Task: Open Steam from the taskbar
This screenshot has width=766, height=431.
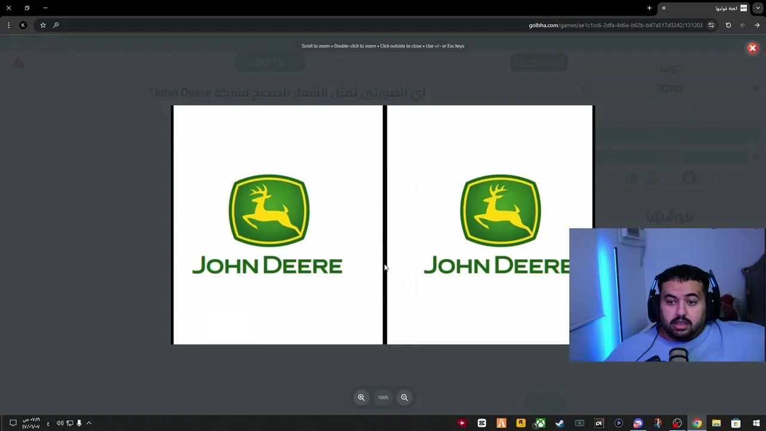Action: click(560, 423)
